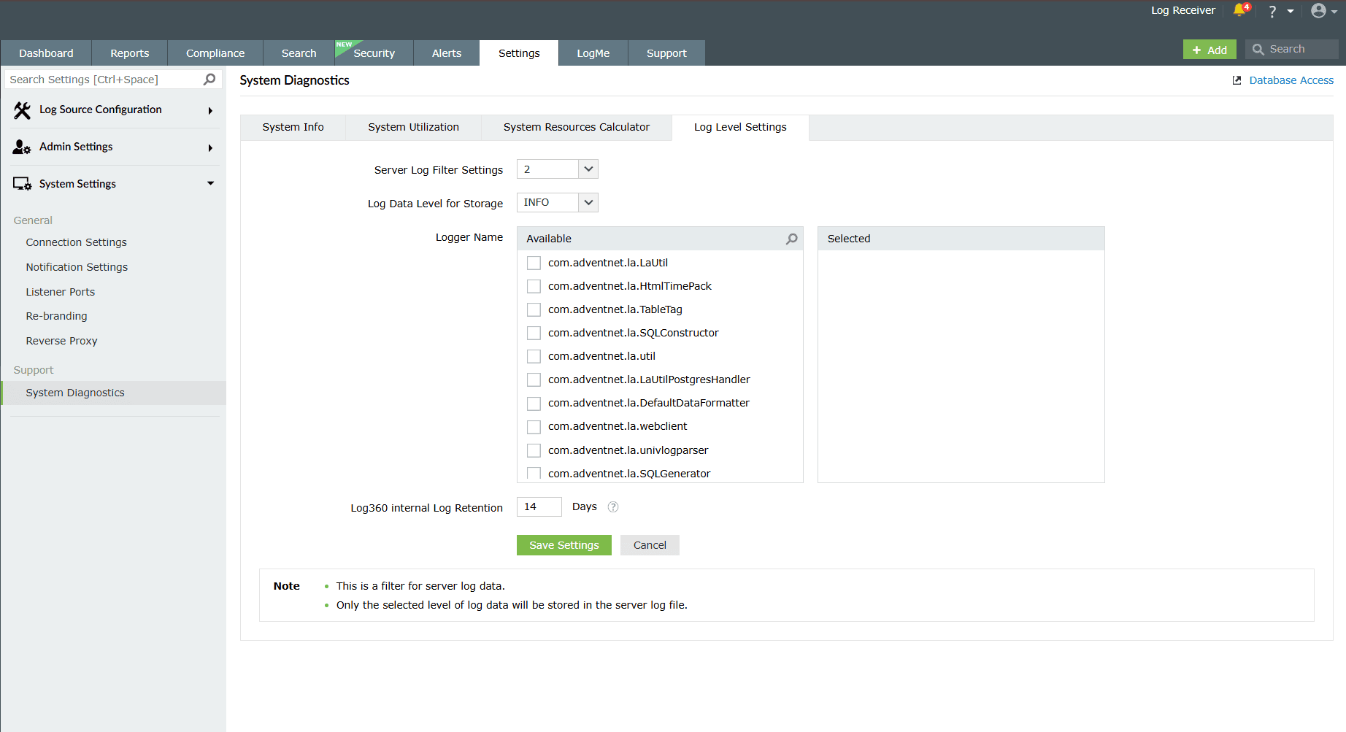Collapse System Settings arrow
This screenshot has height=732, width=1346.
tap(210, 183)
